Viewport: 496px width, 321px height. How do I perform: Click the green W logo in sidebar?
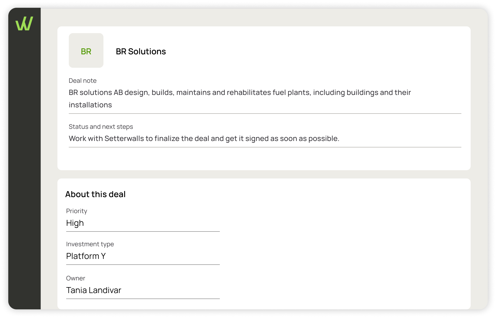pyautogui.click(x=24, y=24)
